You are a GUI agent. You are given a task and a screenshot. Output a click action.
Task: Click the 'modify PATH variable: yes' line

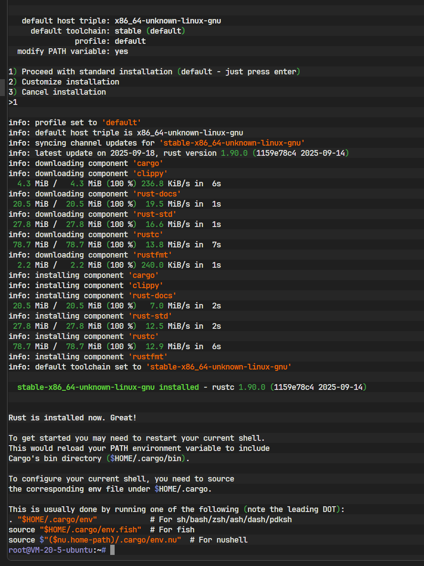[73, 51]
